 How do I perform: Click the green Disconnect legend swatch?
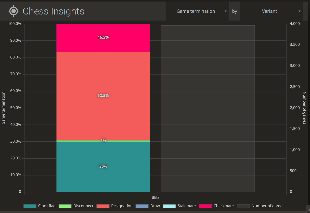click(x=65, y=206)
